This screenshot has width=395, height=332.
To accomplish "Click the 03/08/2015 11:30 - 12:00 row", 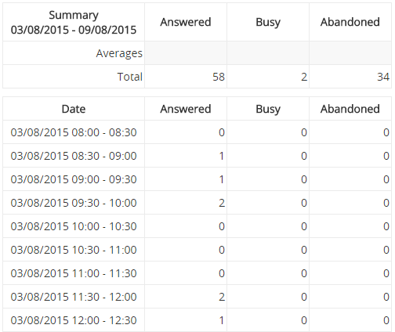I will [197, 297].
